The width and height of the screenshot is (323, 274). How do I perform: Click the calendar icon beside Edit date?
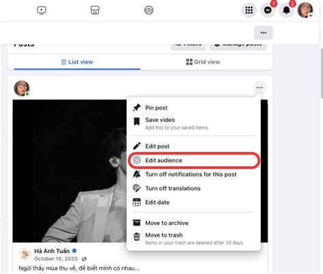tap(137, 202)
